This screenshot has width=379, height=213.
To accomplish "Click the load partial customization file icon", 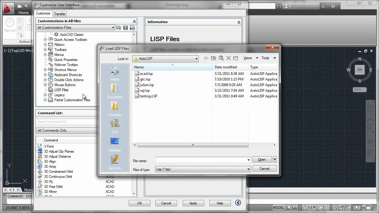I will (119, 28).
